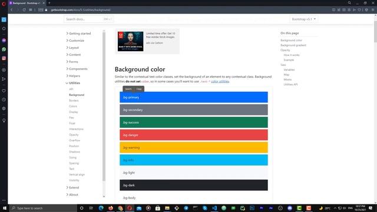This screenshot has width=377, height=212.
Task: Close the Background Bootstrap tab
Action: (x=44, y=3)
